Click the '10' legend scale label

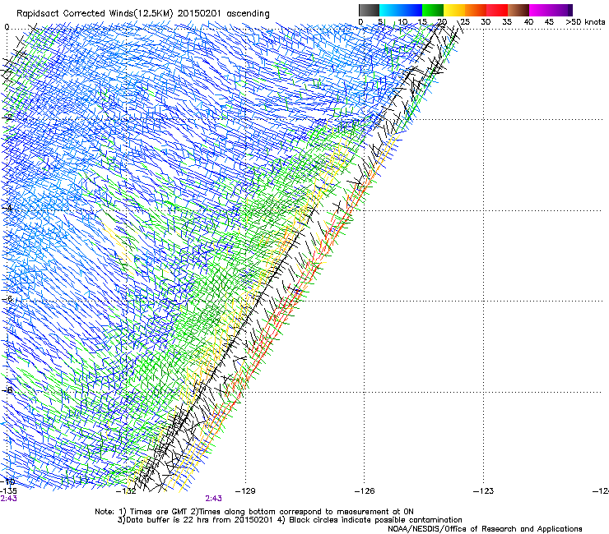click(402, 22)
